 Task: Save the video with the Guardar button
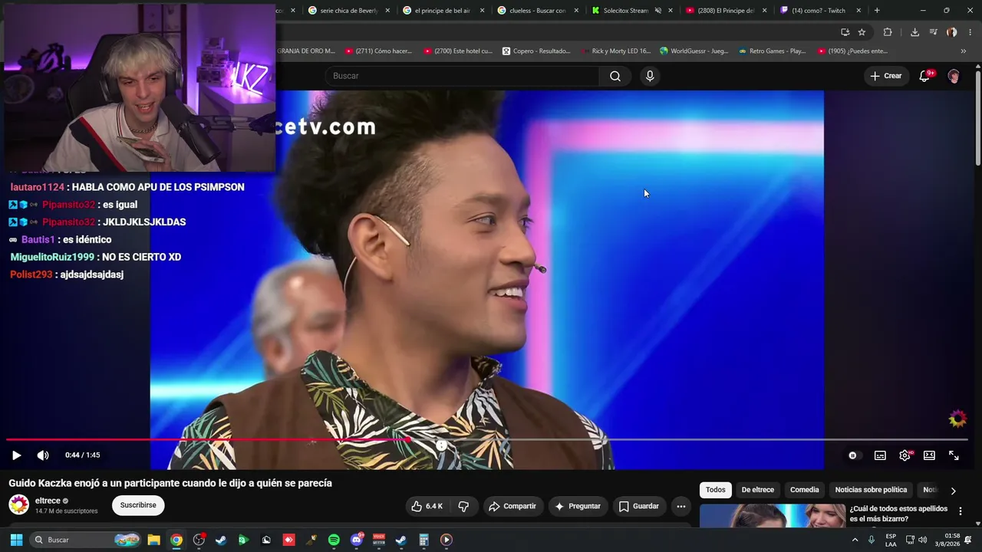[x=639, y=506]
